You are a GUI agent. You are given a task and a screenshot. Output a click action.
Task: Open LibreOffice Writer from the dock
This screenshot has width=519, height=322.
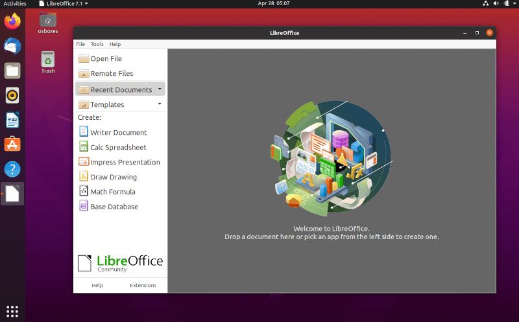[12, 120]
